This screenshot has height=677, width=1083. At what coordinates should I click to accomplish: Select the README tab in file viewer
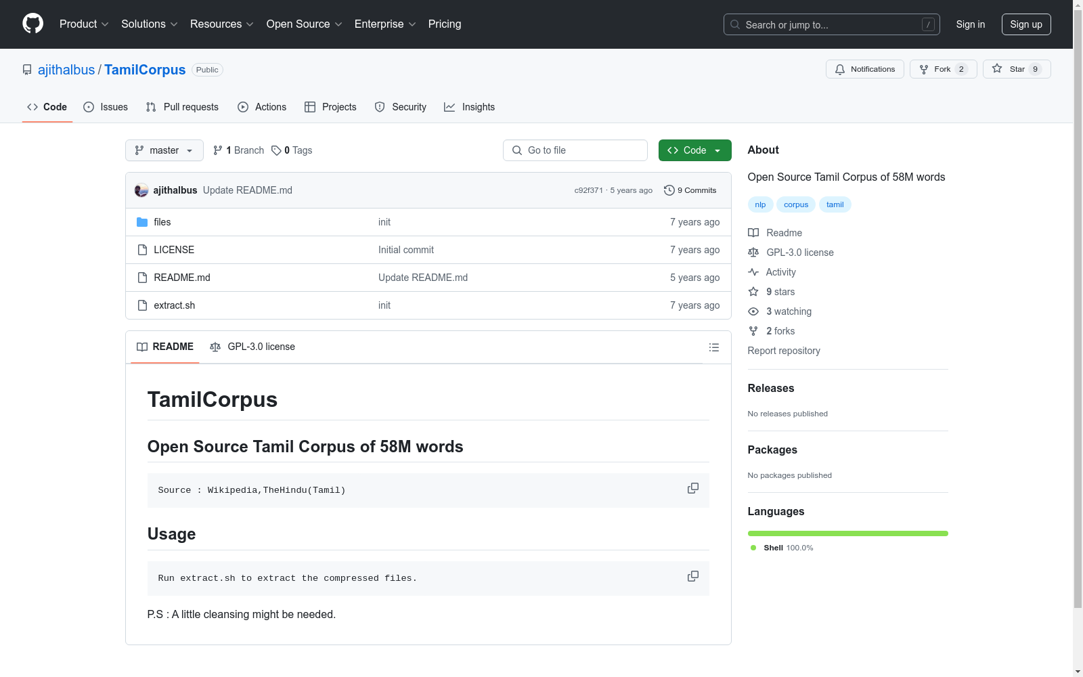[165, 347]
